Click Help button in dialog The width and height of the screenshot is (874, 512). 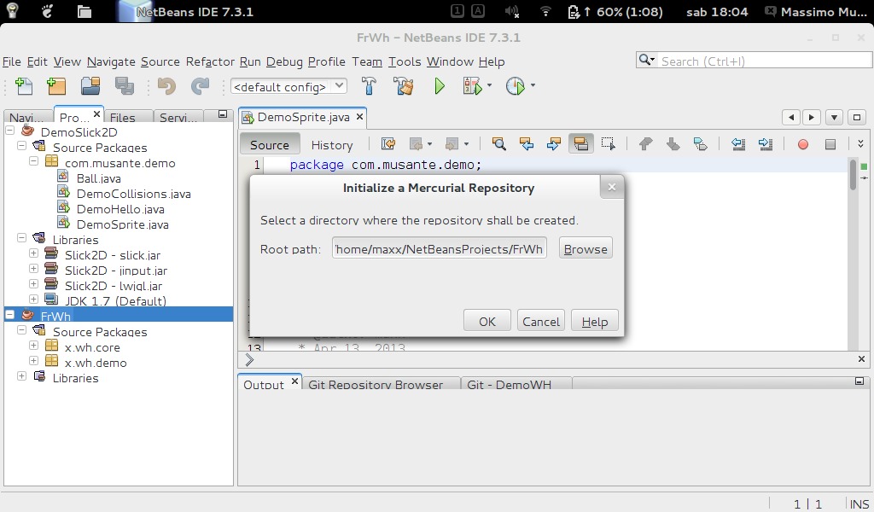point(594,321)
